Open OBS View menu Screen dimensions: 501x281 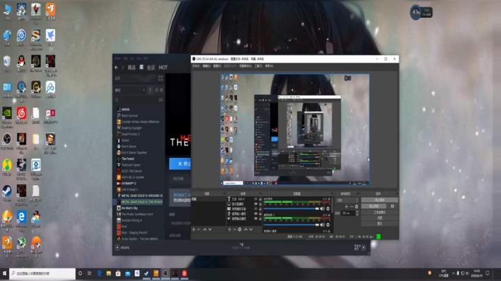217,66
